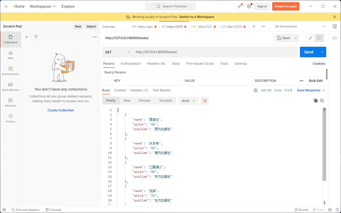Search within the response body

[322, 101]
